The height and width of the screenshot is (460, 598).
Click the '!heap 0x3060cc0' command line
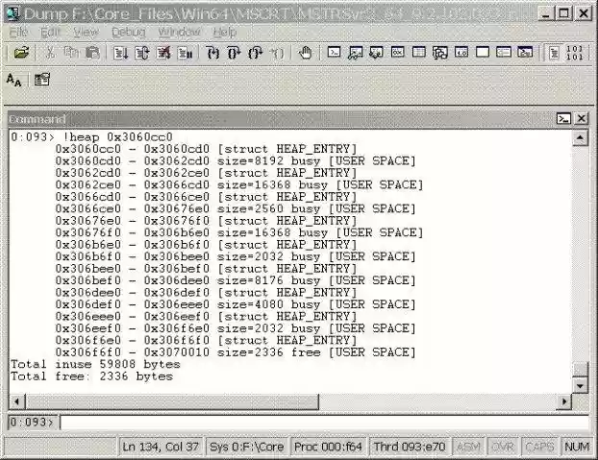pyautogui.click(x=91, y=136)
